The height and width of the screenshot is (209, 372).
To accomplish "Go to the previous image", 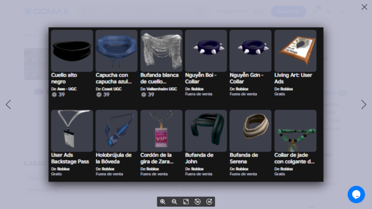I will (x=8, y=104).
